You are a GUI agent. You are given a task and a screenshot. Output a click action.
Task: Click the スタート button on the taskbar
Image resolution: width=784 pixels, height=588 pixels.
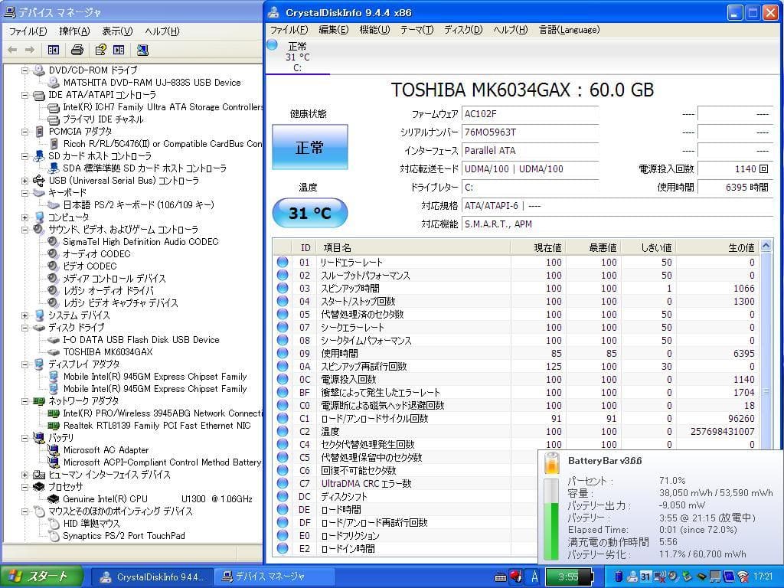pyautogui.click(x=41, y=577)
